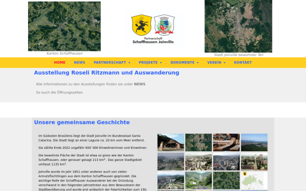Click the Unsere gemeinsame Geschichte heading
The image size is (306, 191).
pos(82,122)
